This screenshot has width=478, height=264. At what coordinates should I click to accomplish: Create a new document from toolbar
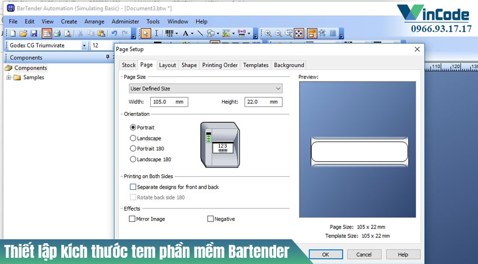[x=13, y=33]
